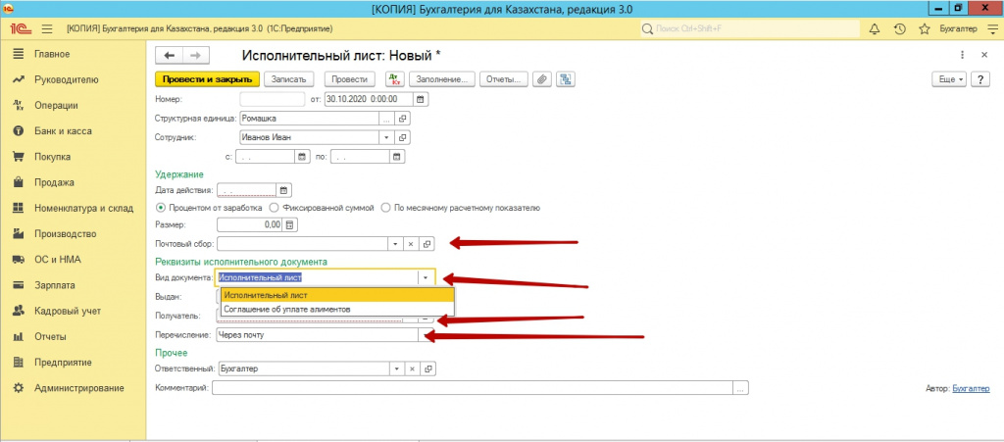
Task: Open calendar for document date
Action: coord(421,99)
